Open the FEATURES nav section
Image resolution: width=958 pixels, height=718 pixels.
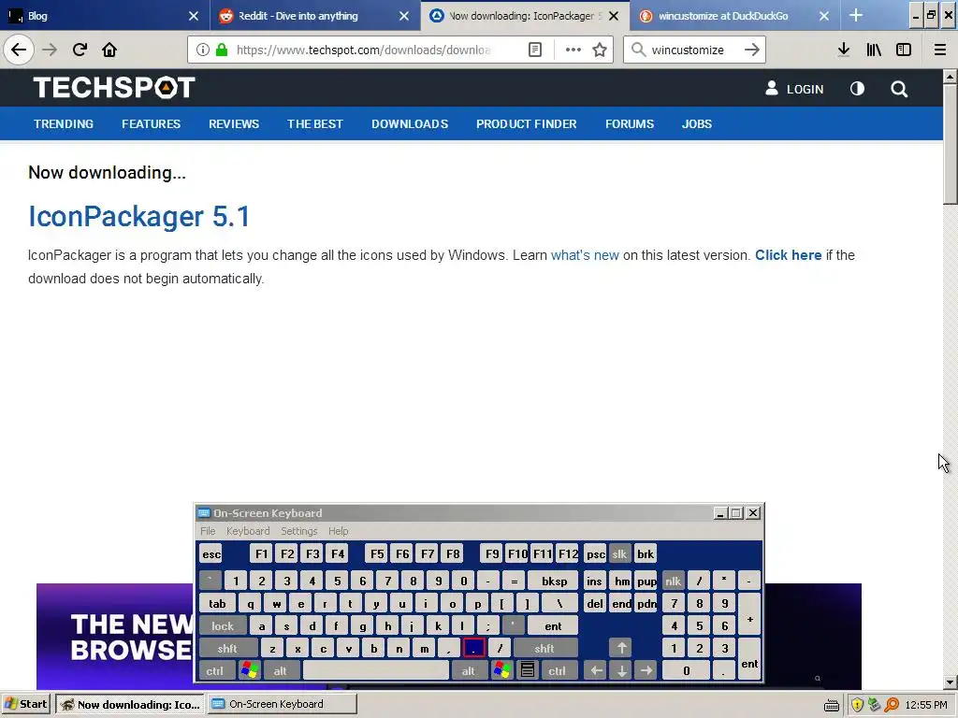coord(151,124)
